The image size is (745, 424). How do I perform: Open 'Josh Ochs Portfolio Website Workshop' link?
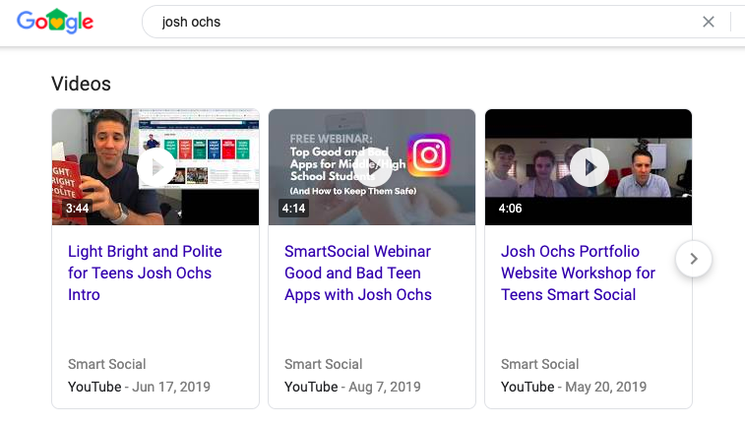coord(578,273)
